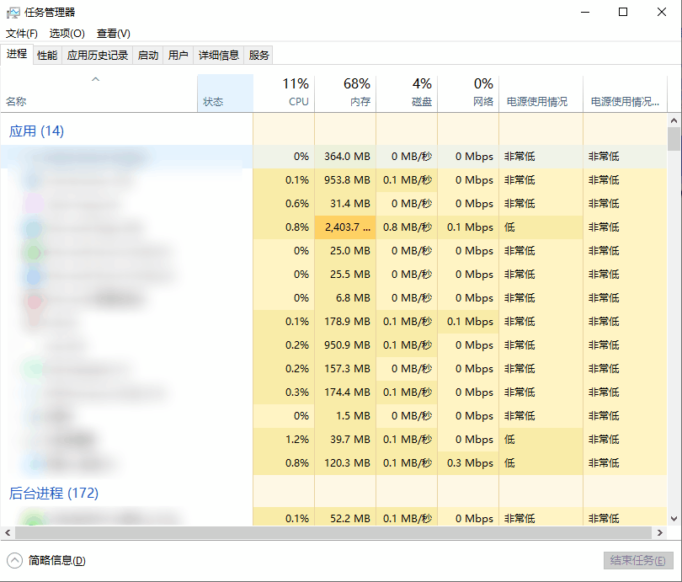This screenshot has width=682, height=582.
Task: Click the 应用 (14) group heading
Action: [x=36, y=131]
